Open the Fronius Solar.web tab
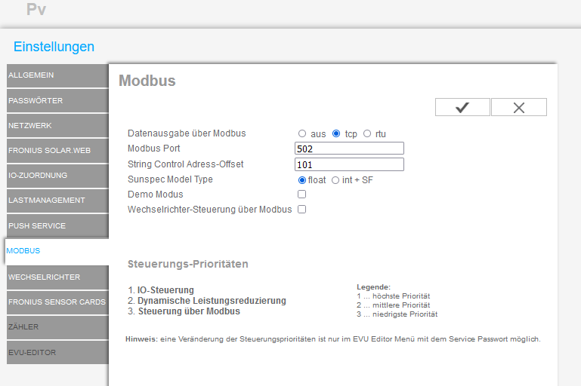The width and height of the screenshot is (581, 386). point(57,150)
